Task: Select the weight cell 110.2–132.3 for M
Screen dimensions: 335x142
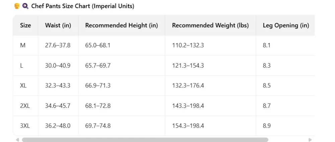Action: coord(188,45)
